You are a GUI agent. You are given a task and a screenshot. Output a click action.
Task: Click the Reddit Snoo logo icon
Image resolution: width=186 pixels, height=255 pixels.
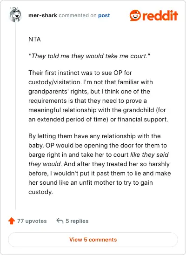point(135,15)
